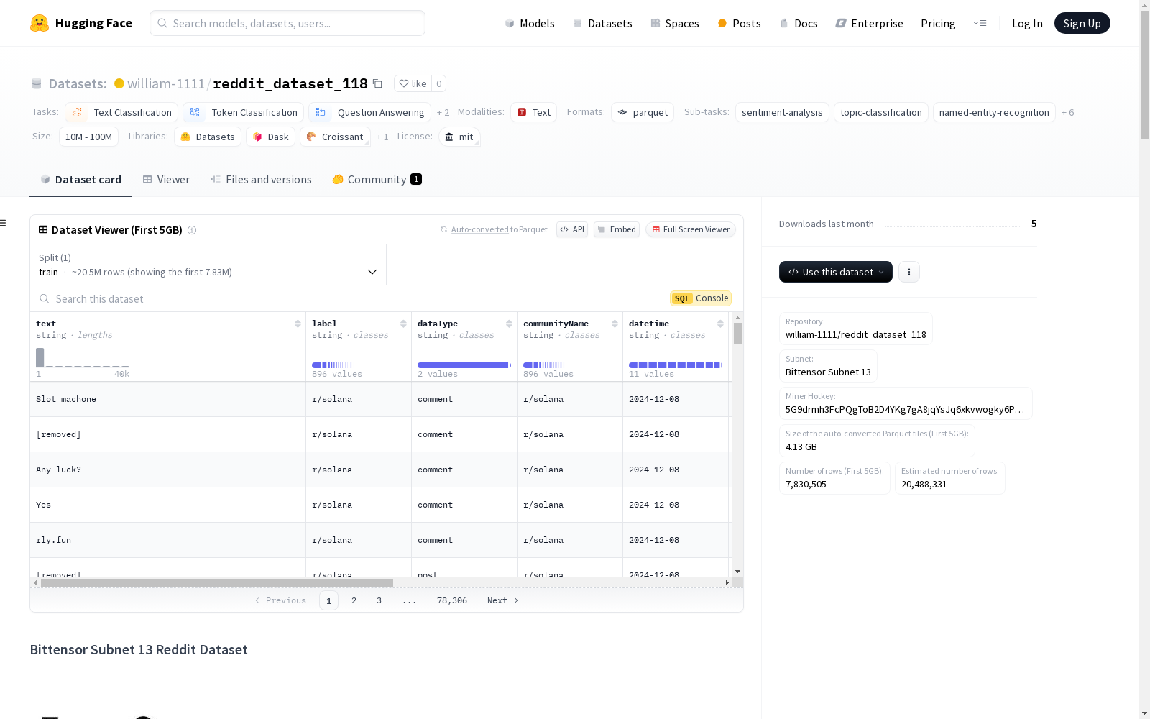The height and width of the screenshot is (719, 1150).
Task: Open Enterprise in the navigation
Action: (x=869, y=23)
